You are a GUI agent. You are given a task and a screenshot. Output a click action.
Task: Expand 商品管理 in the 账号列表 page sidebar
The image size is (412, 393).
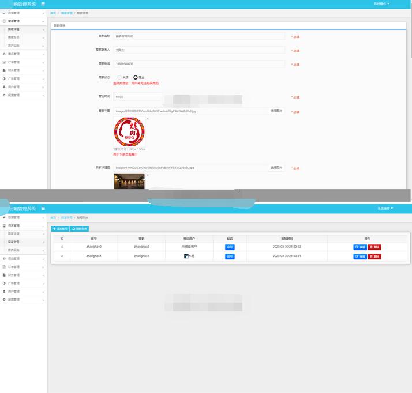pos(23,259)
